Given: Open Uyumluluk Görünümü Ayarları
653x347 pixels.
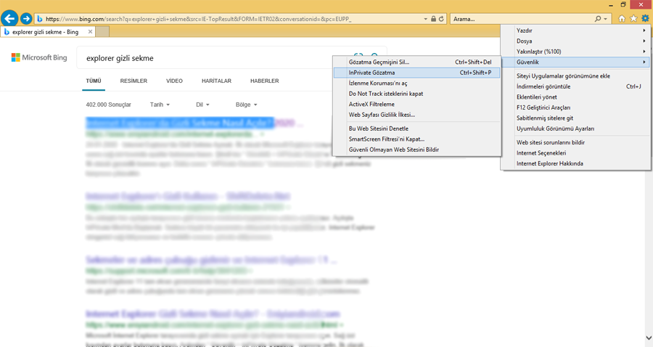Looking at the screenshot, I should click(576, 128).
